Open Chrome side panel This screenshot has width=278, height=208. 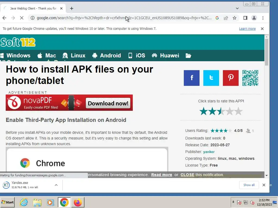pyautogui.click(x=245, y=18)
